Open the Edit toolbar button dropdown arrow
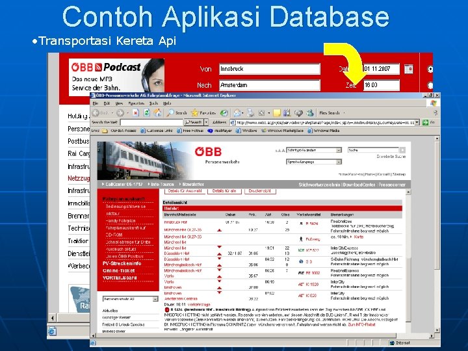The height and width of the screenshot is (351, 468). pos(269,113)
